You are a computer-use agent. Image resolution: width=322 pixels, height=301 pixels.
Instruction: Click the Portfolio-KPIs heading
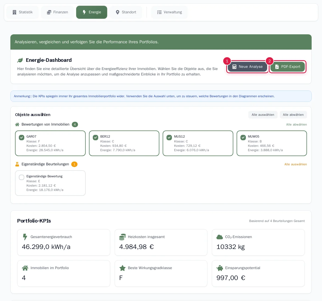(x=34, y=221)
